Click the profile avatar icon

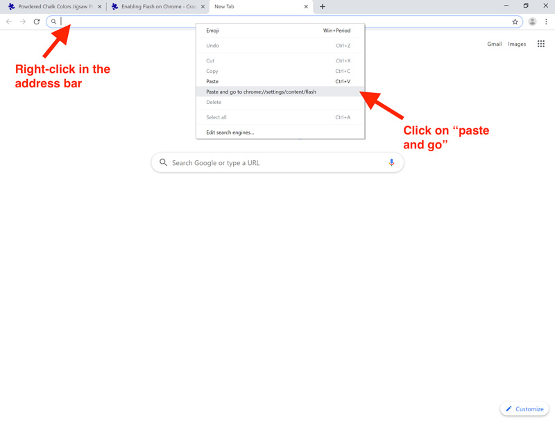coord(532,22)
